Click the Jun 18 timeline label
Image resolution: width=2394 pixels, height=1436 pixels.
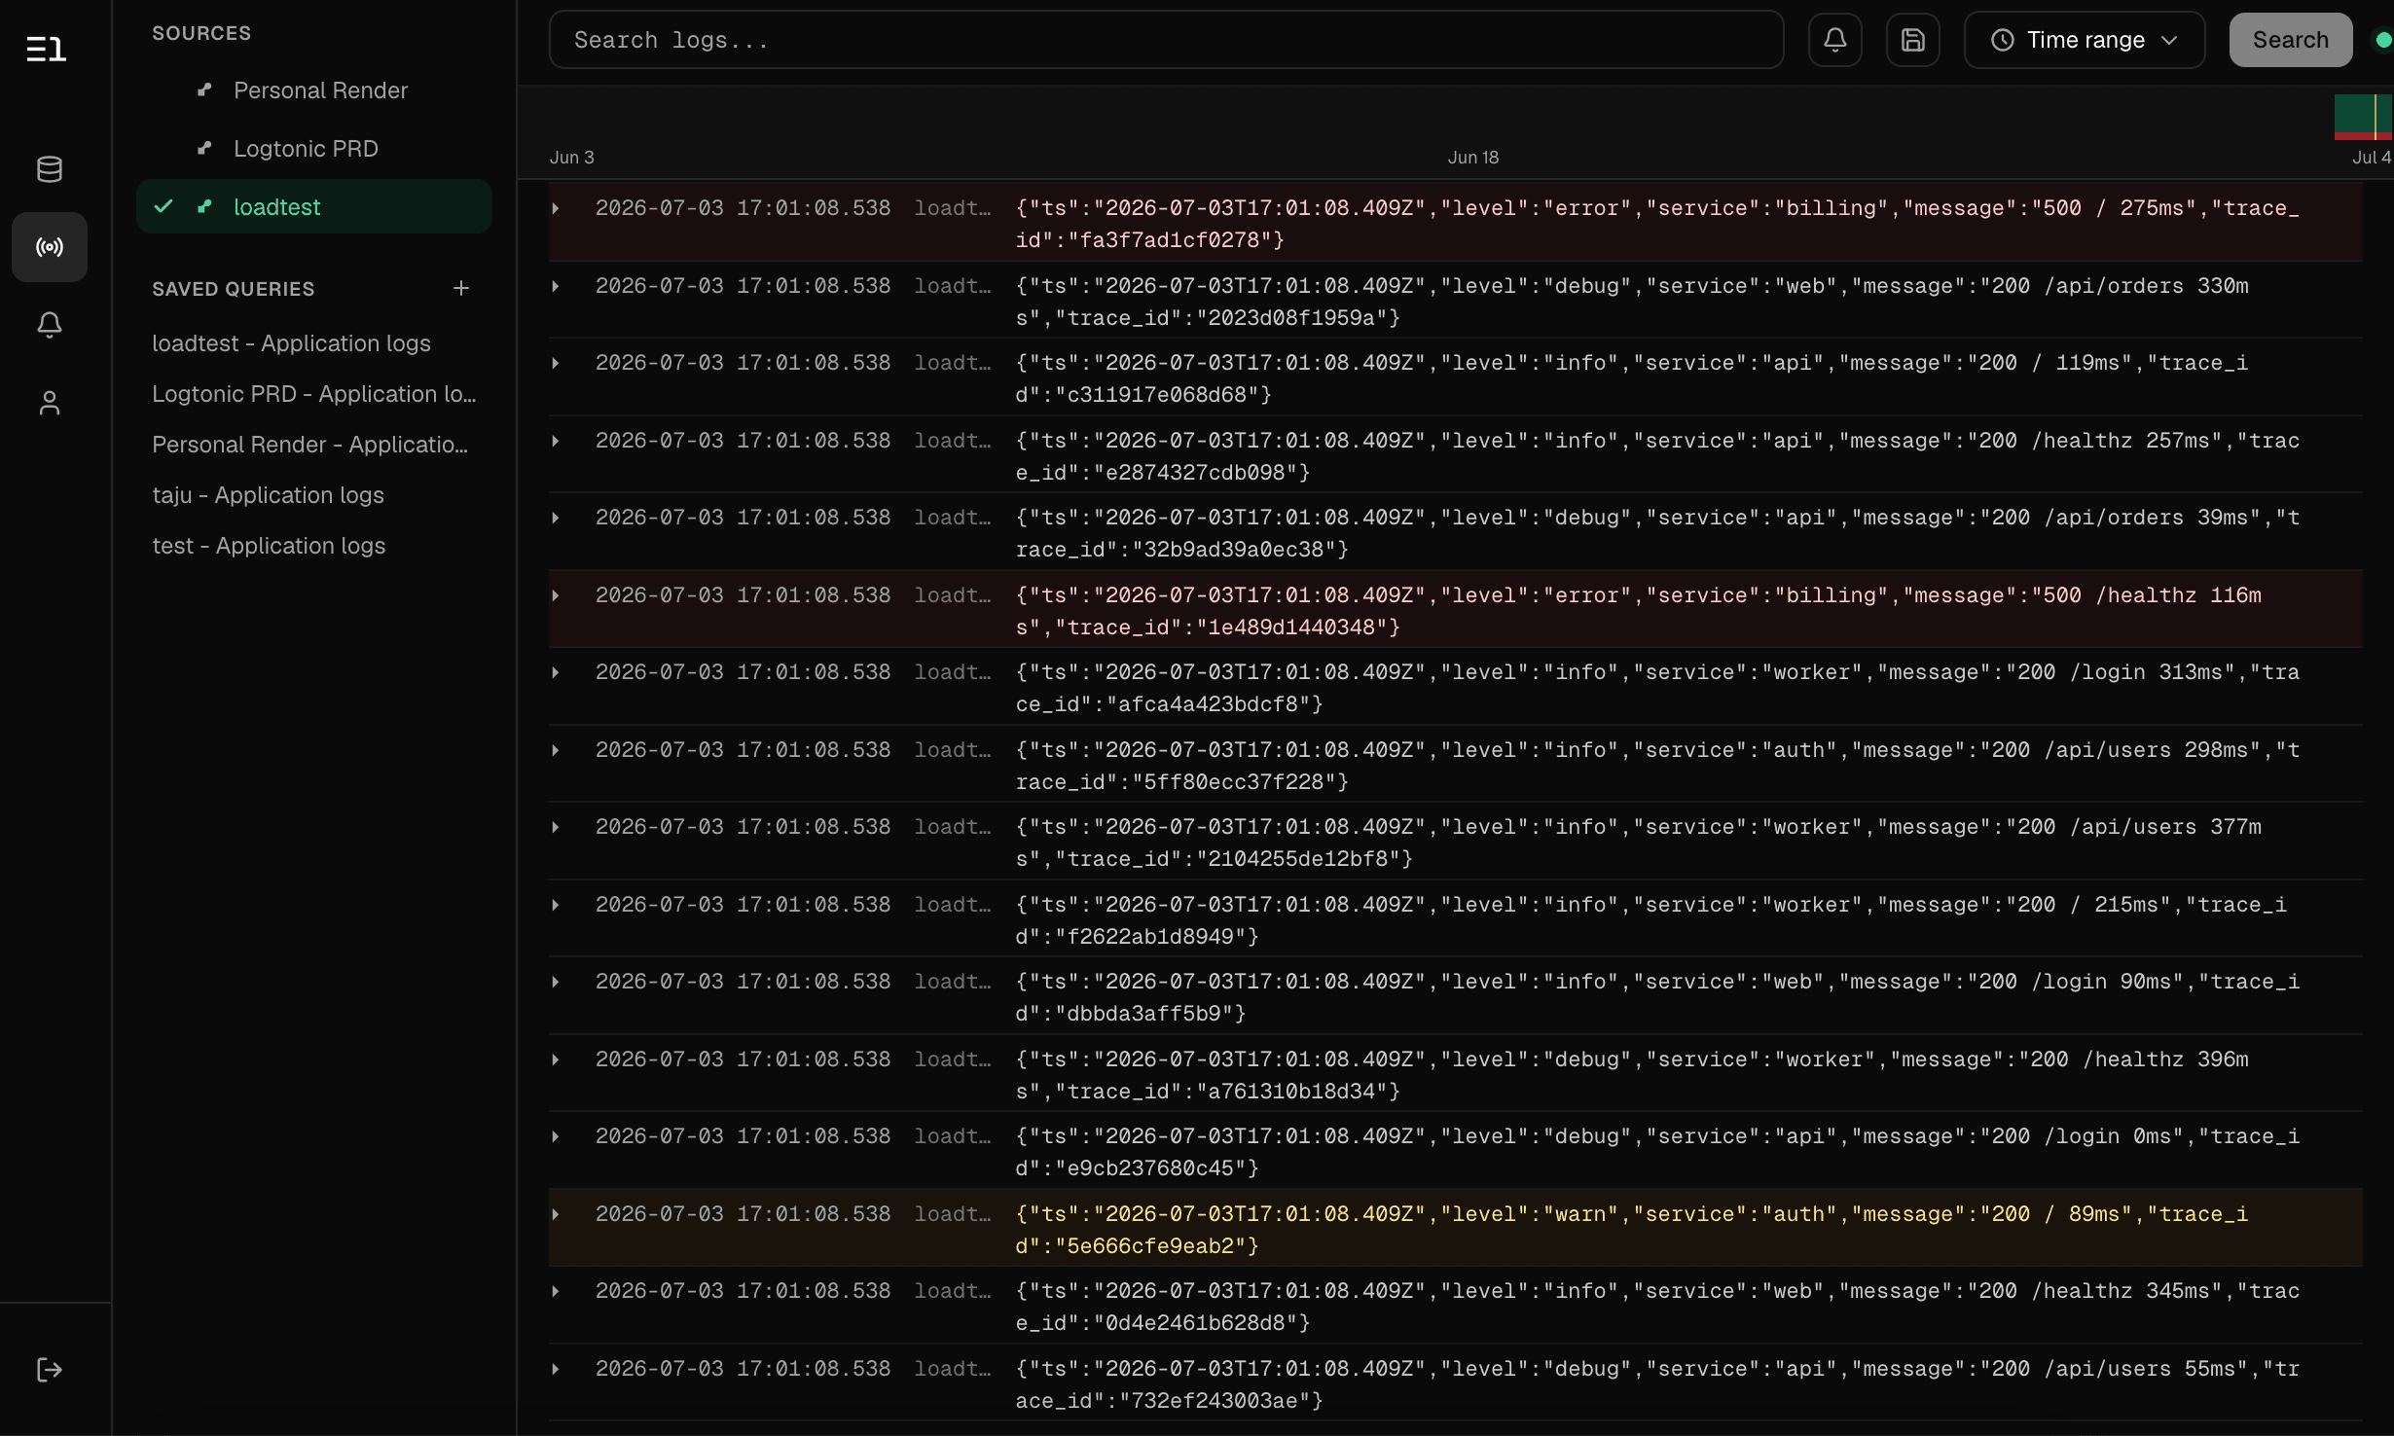pos(1472,157)
